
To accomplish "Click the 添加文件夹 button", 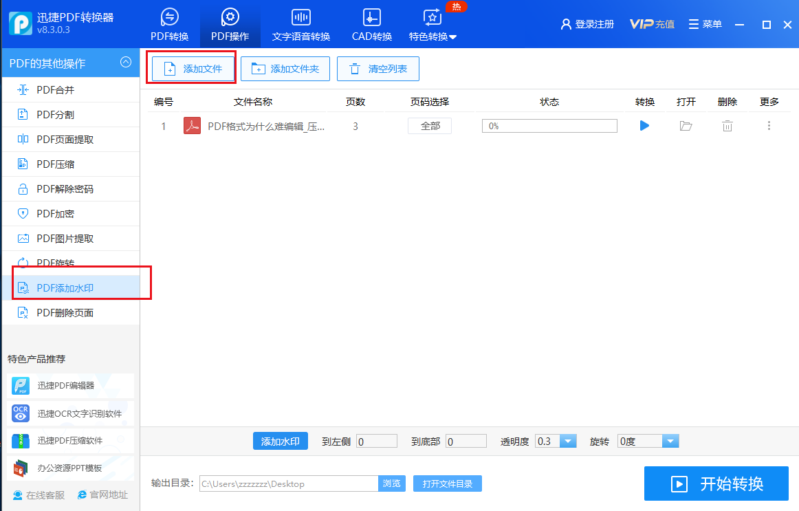I will pos(285,69).
